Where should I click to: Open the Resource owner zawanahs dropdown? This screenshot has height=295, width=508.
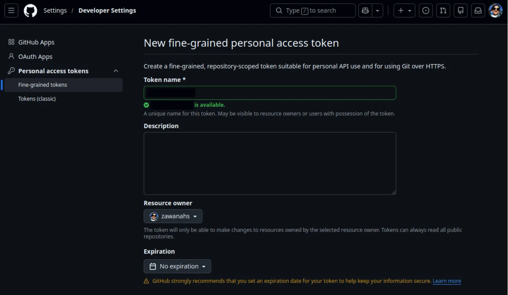[173, 216]
